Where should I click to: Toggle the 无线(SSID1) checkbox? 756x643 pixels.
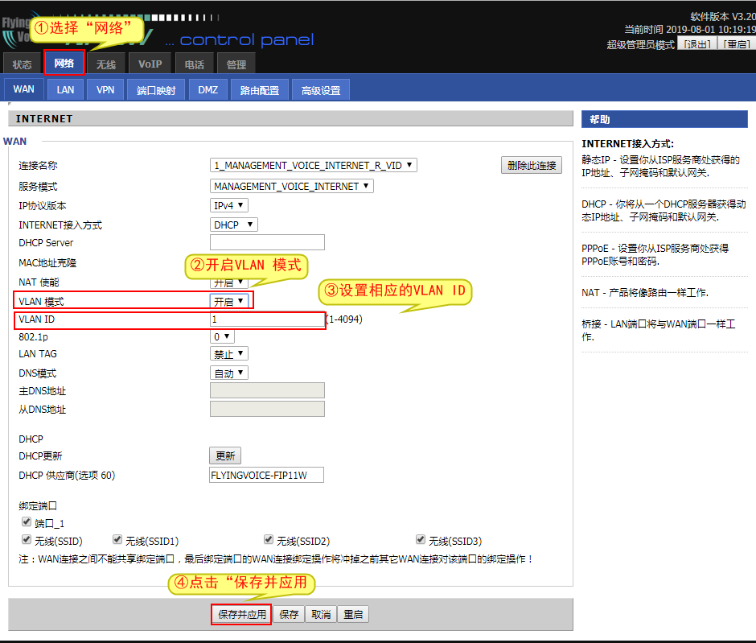(117, 540)
